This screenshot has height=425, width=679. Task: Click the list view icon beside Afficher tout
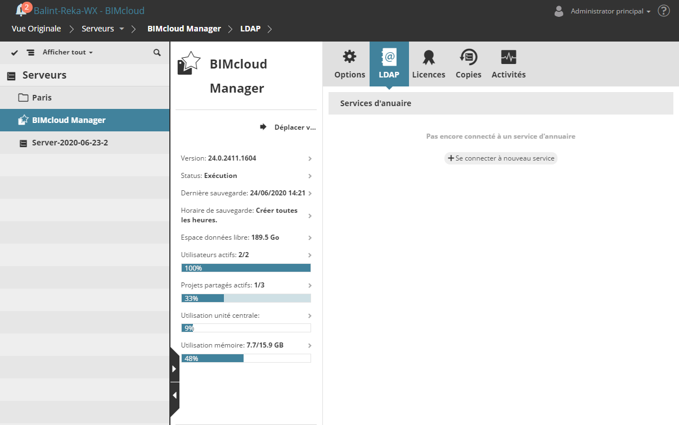point(30,52)
